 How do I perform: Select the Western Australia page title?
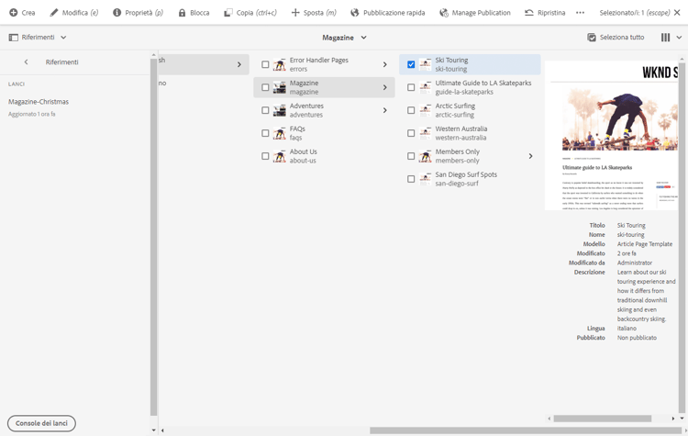461,129
